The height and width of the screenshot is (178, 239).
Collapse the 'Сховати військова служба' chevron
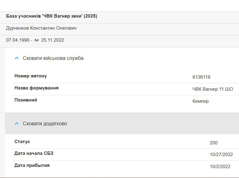[x=17, y=58]
